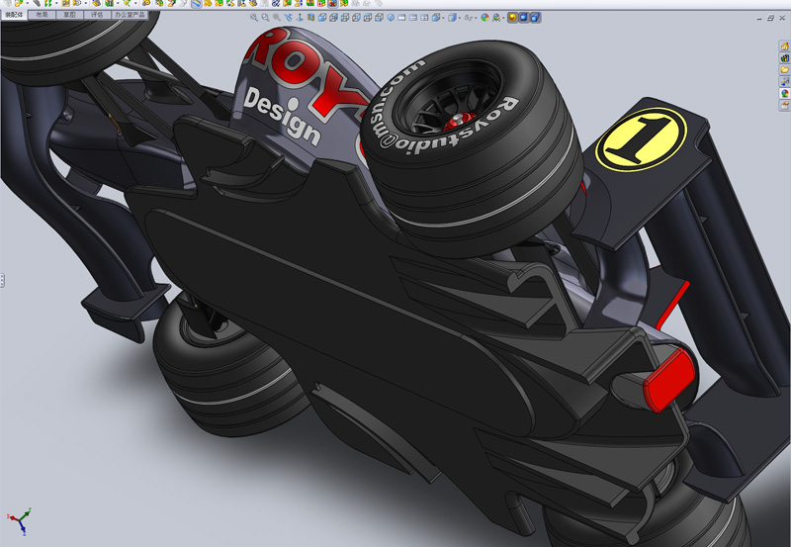This screenshot has height=547, width=791.
Task: Click the greyed-out Previous View magnifier
Action: pos(277,18)
